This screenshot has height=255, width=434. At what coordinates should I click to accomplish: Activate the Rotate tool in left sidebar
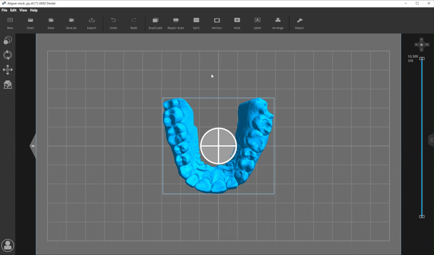pos(8,55)
